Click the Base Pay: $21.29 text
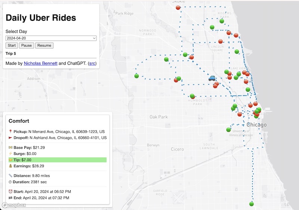299x210 pixels. click(29, 147)
